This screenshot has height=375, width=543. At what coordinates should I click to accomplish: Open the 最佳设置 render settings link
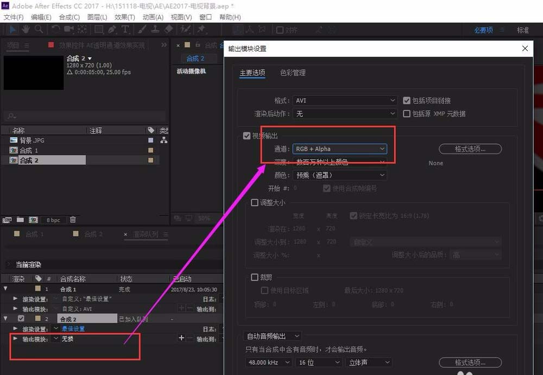coord(73,328)
